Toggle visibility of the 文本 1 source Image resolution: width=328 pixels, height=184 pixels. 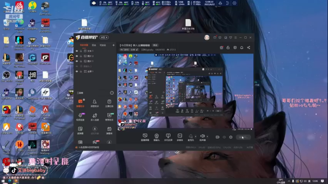pyautogui.click(x=77, y=51)
